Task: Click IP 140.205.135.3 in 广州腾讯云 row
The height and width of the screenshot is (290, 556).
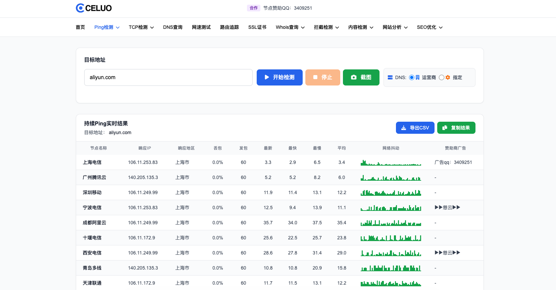Action: (143, 177)
